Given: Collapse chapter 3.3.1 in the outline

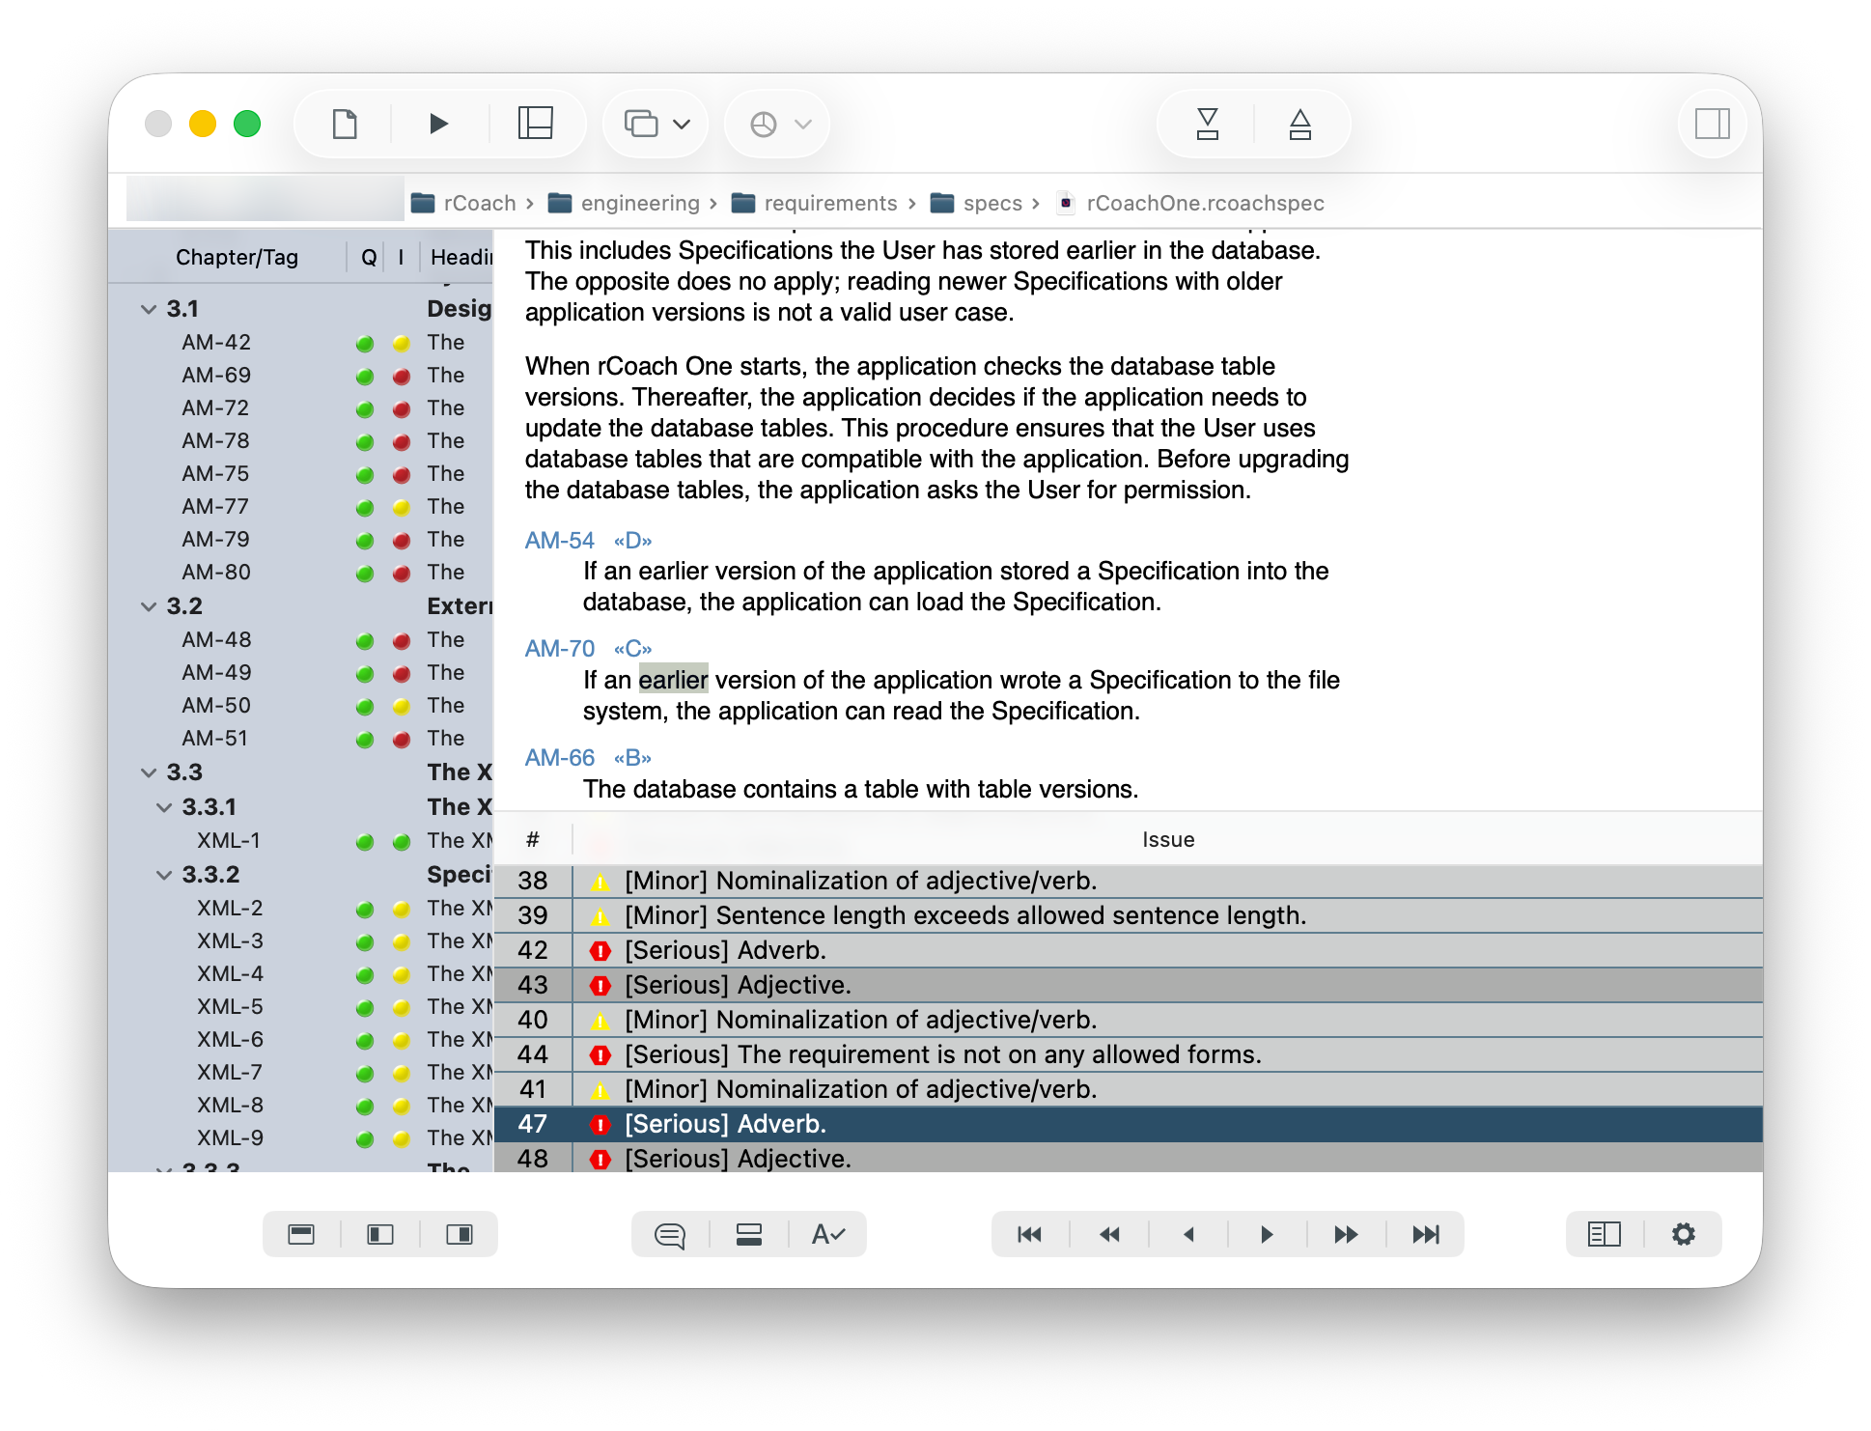Looking at the screenshot, I should click(164, 807).
